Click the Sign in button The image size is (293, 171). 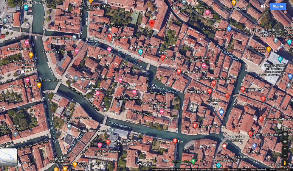[x=278, y=7]
